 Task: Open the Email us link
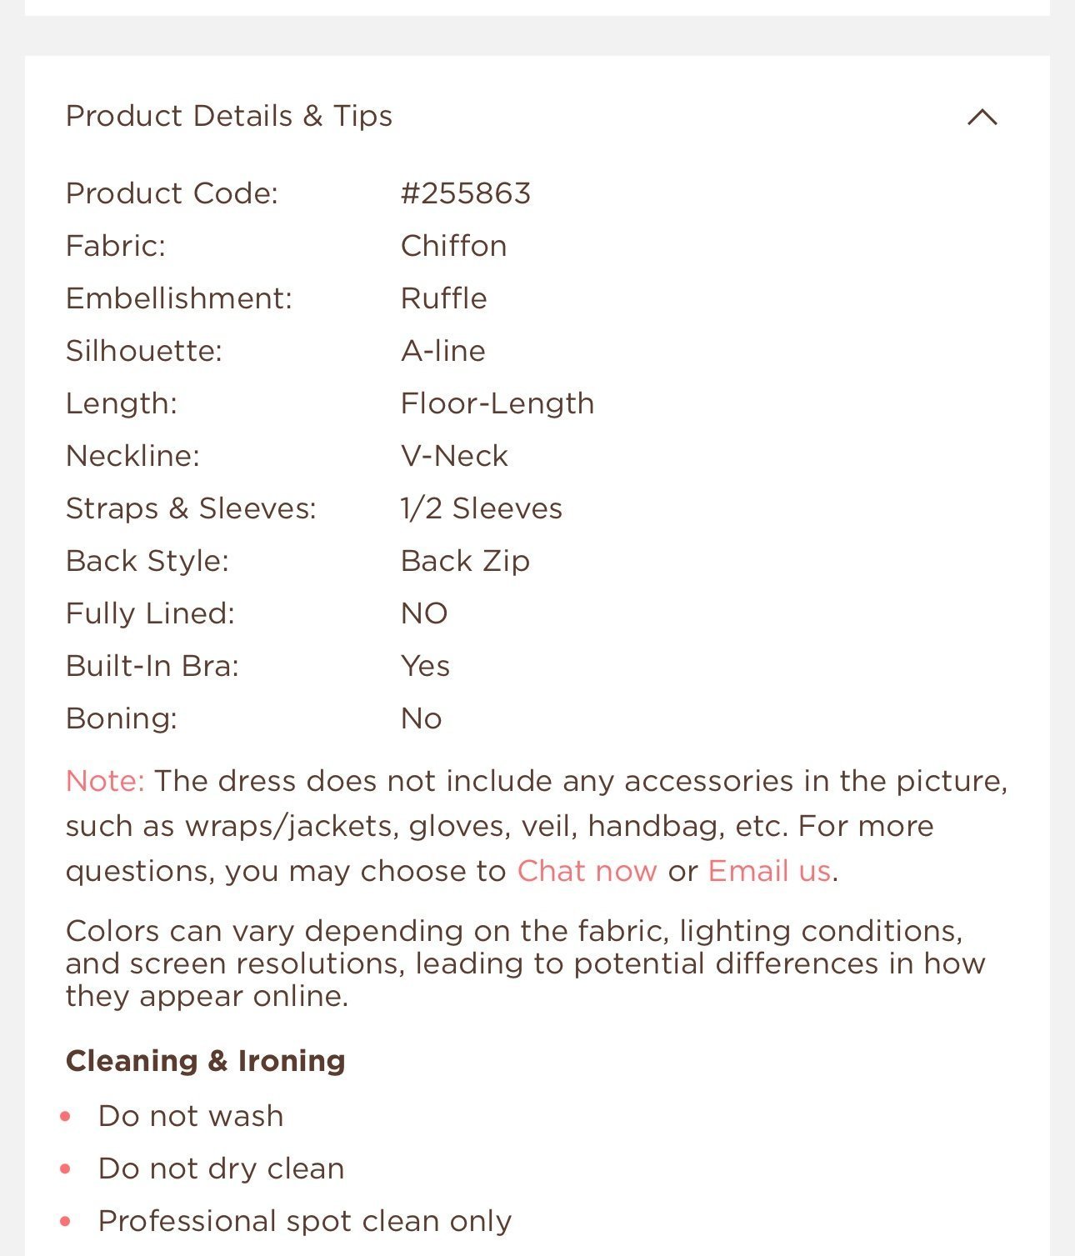pos(769,871)
